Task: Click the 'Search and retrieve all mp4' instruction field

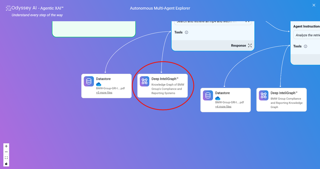Action: tap(213, 23)
